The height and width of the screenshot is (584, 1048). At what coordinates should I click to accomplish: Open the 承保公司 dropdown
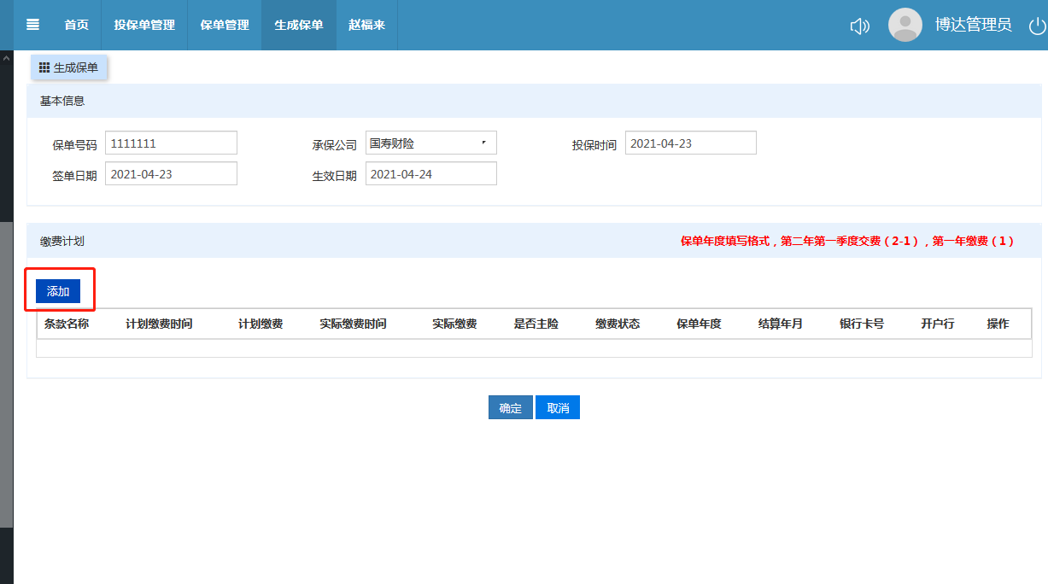(430, 143)
